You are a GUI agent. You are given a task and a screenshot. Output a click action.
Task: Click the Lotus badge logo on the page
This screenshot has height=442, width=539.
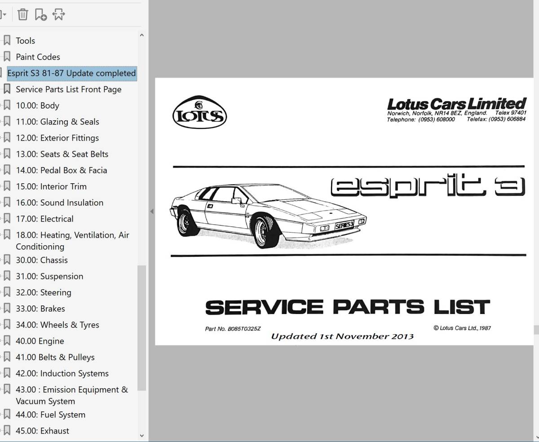coord(199,112)
